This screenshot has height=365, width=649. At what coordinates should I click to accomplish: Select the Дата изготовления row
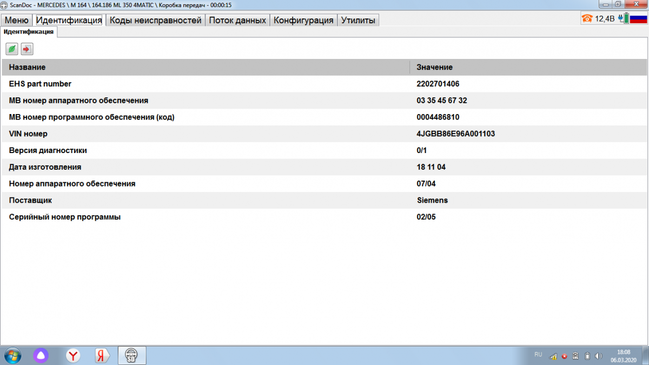(x=324, y=167)
